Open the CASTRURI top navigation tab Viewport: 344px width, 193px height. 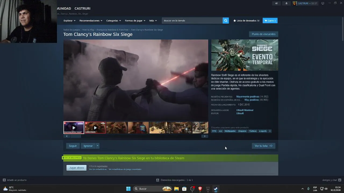pyautogui.click(x=83, y=9)
